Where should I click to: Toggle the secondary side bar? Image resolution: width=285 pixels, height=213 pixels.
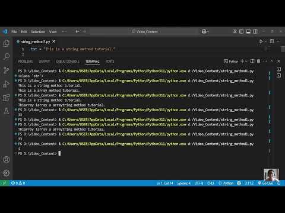click(255, 31)
